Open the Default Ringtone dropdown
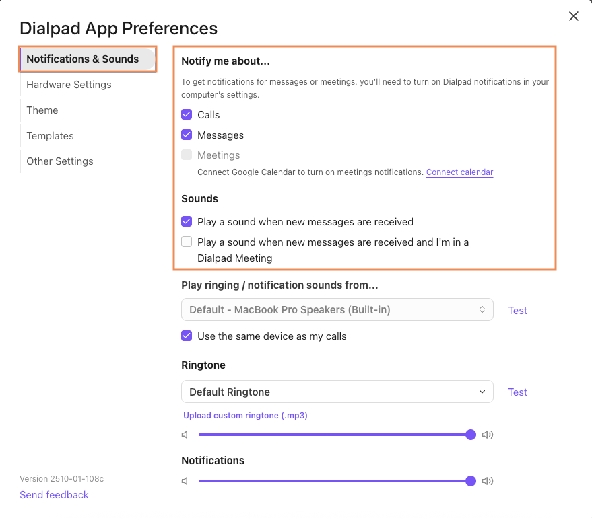The height and width of the screenshot is (518, 592). coord(337,392)
